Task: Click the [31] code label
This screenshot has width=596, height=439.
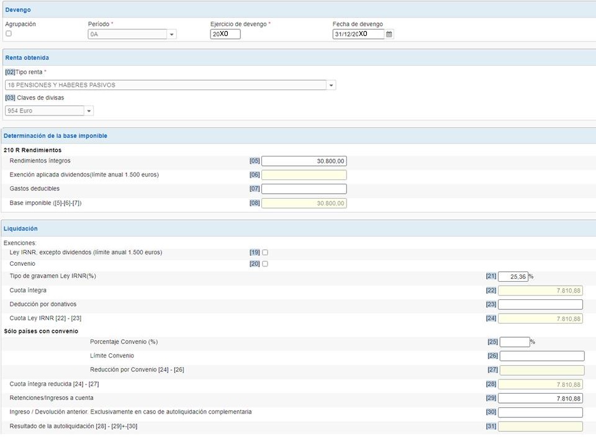Action: coord(491,427)
